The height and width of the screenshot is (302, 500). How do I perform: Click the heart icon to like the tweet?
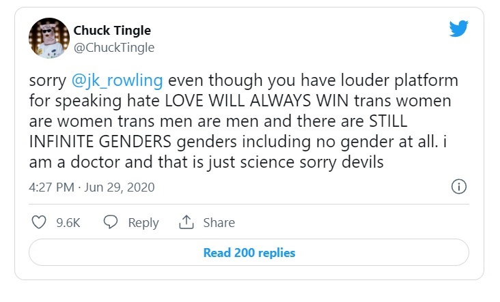[x=40, y=222]
